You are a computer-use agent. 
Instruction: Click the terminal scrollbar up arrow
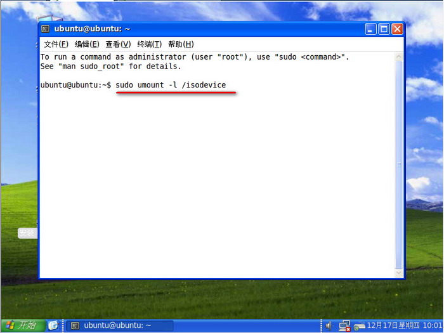[x=399, y=57]
